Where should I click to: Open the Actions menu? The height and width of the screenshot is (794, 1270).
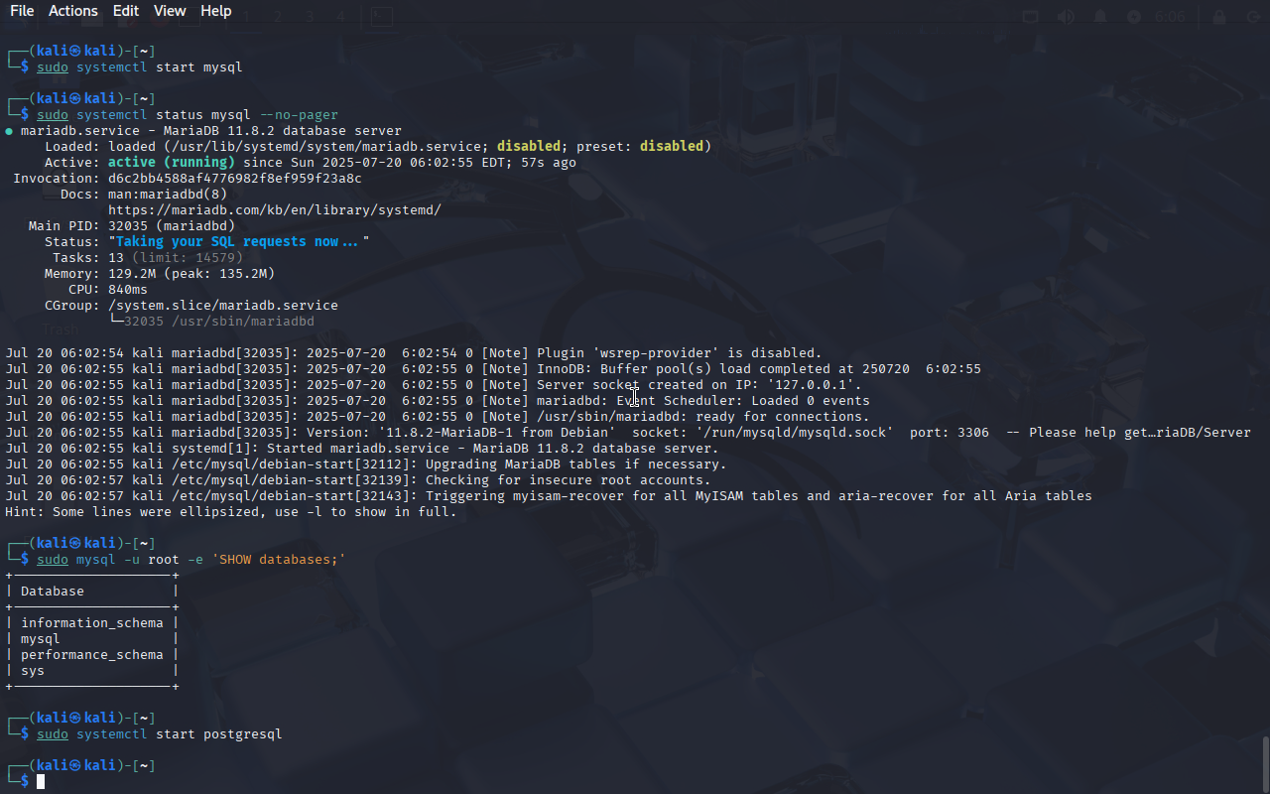coord(73,11)
